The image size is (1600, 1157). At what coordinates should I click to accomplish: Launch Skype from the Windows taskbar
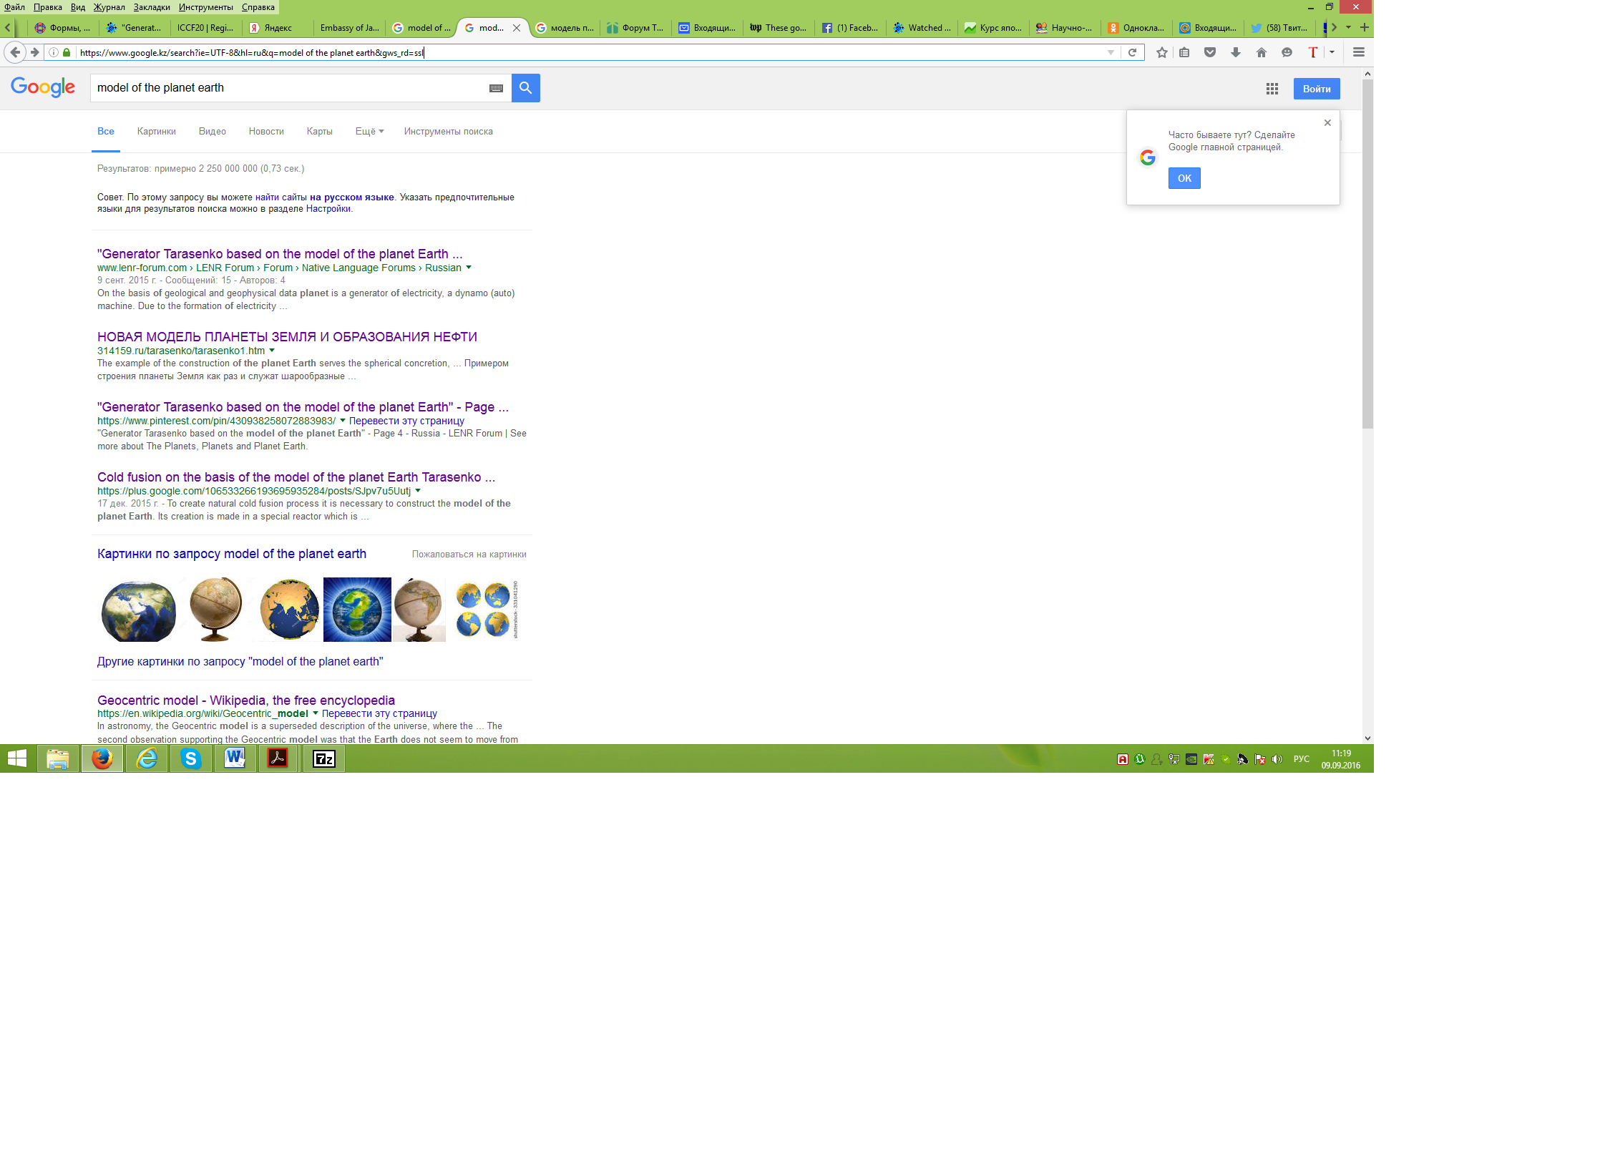pos(190,758)
